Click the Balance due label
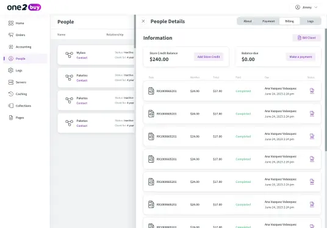Image resolution: width=327 pixels, height=228 pixels. pos(250,53)
